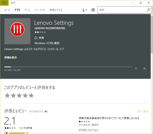Select the アプリ tab
Image resolution: width=153 pixels, height=134 pixels.
[x=17, y=10]
